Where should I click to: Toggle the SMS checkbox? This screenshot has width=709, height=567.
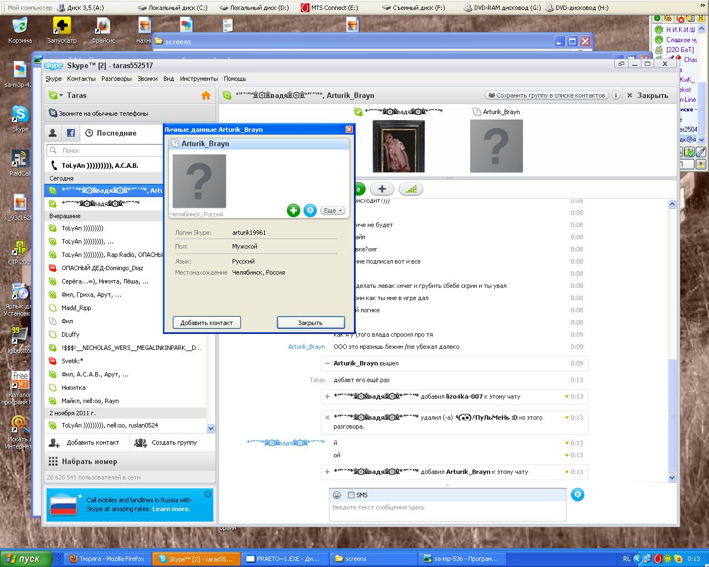point(351,495)
